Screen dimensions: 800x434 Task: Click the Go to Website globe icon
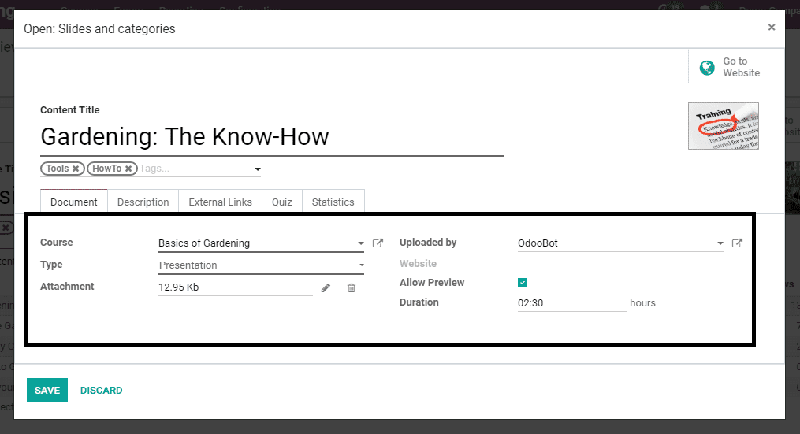[x=707, y=67]
